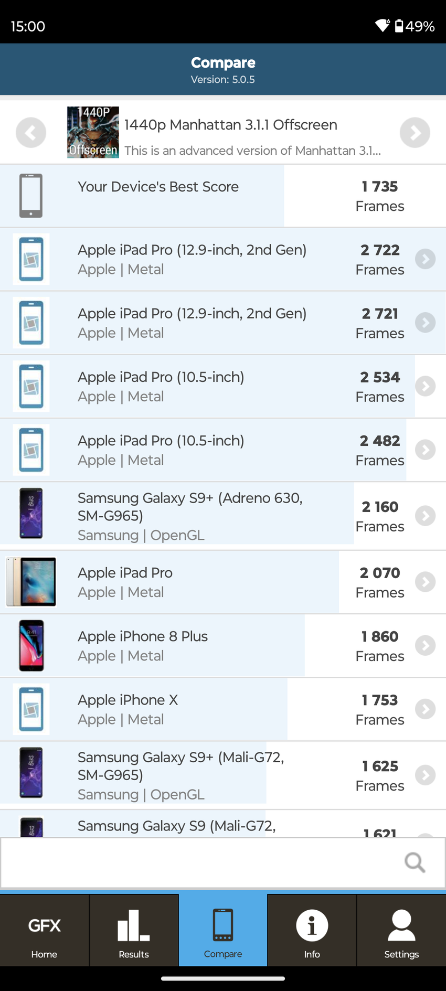
Task: Open chevron for Apple iPhone X
Action: pos(425,709)
